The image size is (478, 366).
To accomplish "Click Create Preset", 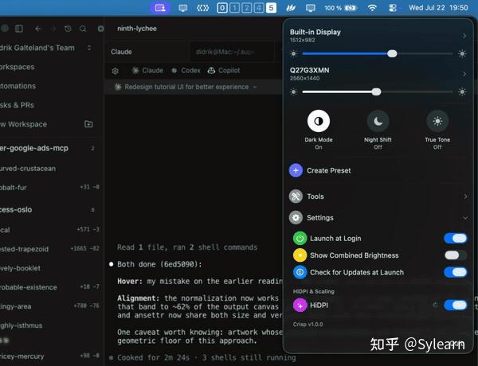I will point(328,170).
